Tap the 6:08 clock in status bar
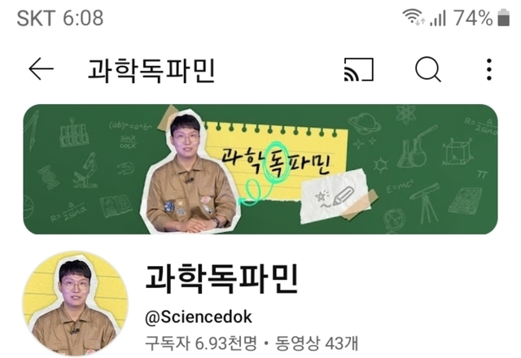This screenshot has height=358, width=521. coord(83,18)
